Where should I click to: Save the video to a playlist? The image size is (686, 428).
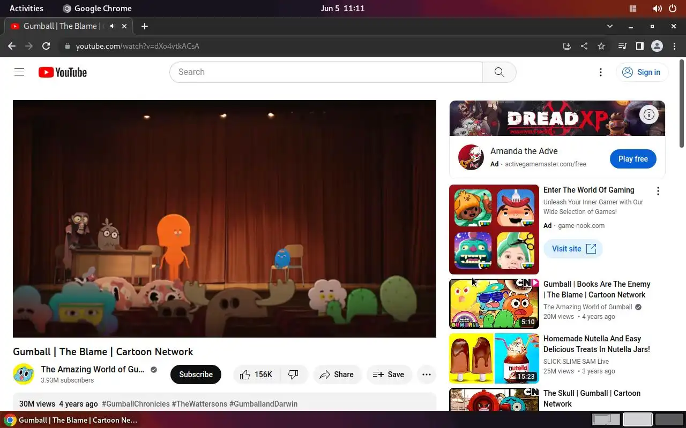[x=389, y=374]
